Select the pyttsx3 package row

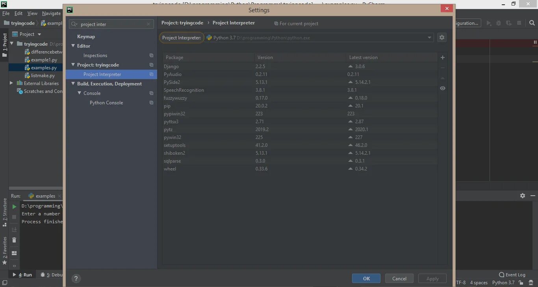300,122
